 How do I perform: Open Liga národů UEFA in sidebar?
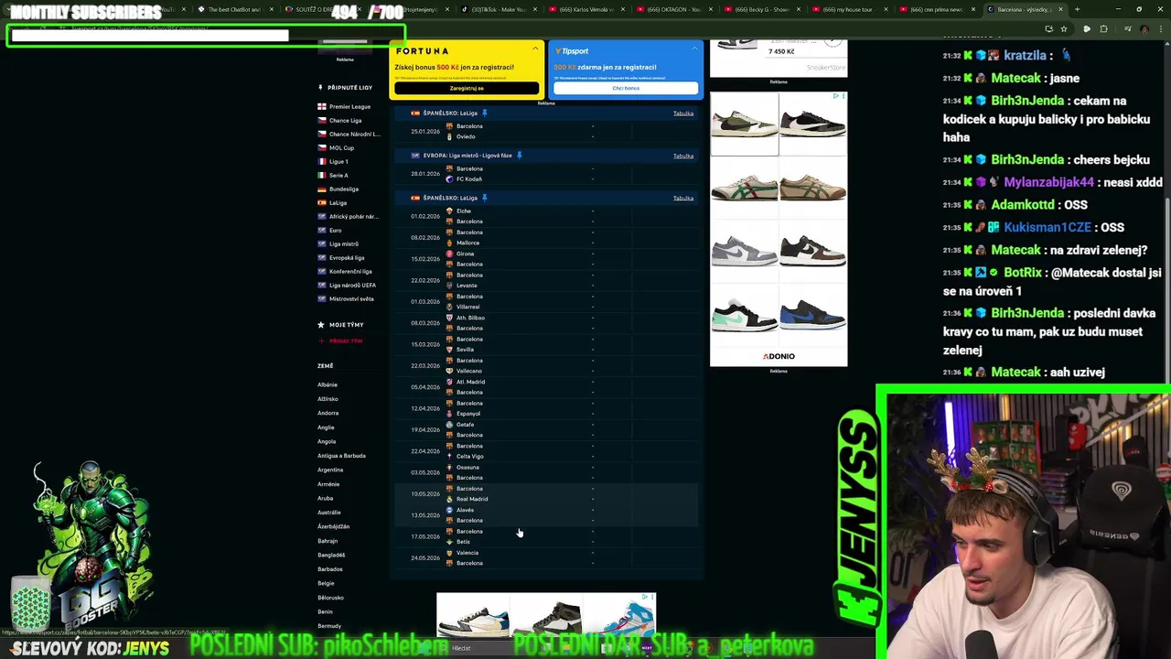[352, 285]
